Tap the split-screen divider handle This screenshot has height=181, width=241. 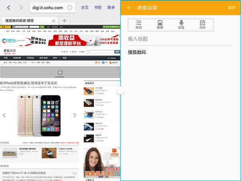click(x=120, y=91)
